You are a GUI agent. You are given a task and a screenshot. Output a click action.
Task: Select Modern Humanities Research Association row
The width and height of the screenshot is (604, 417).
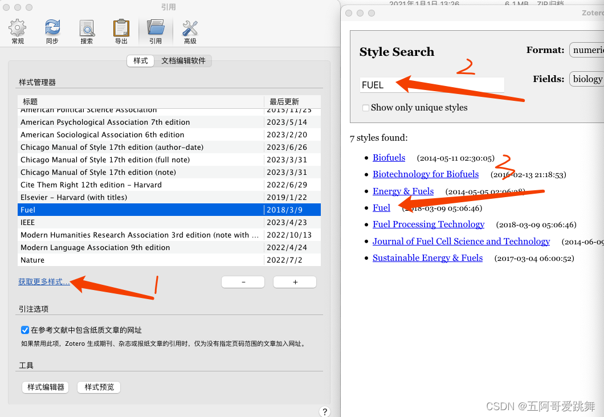point(169,235)
